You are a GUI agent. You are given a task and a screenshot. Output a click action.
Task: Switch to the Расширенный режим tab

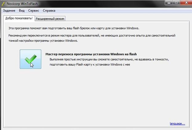point(50,19)
